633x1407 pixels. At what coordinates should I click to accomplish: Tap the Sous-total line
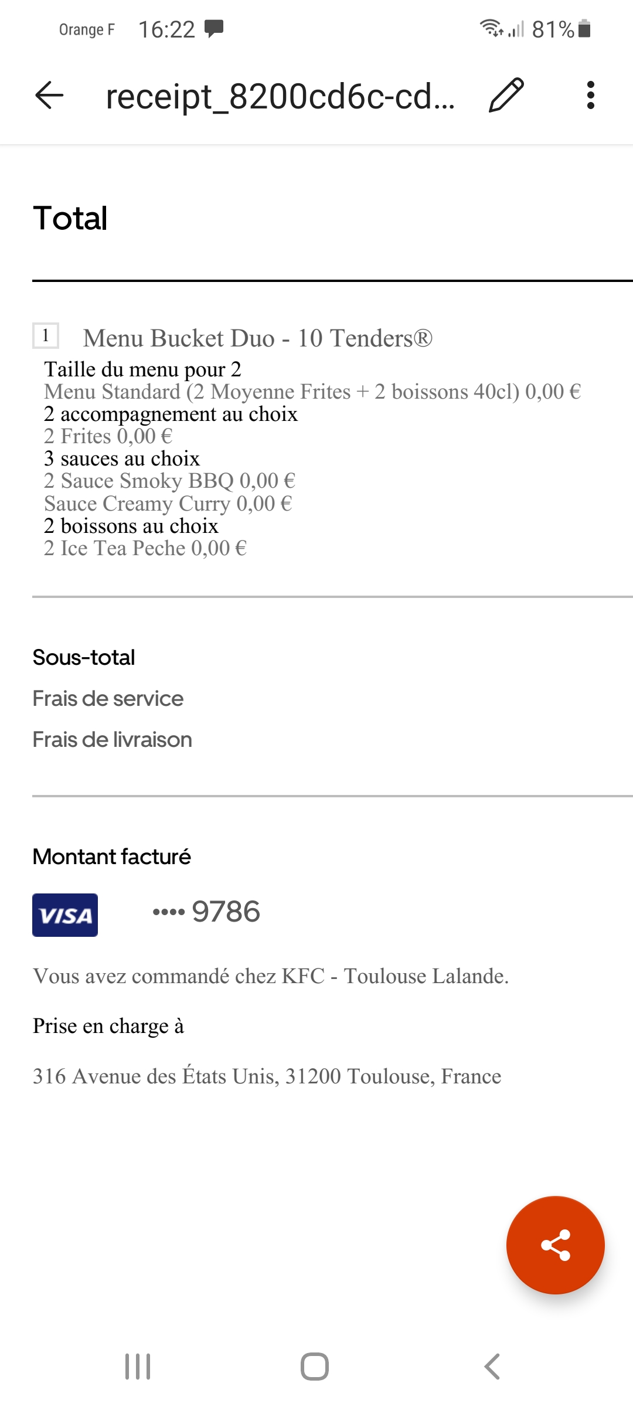pos(84,658)
